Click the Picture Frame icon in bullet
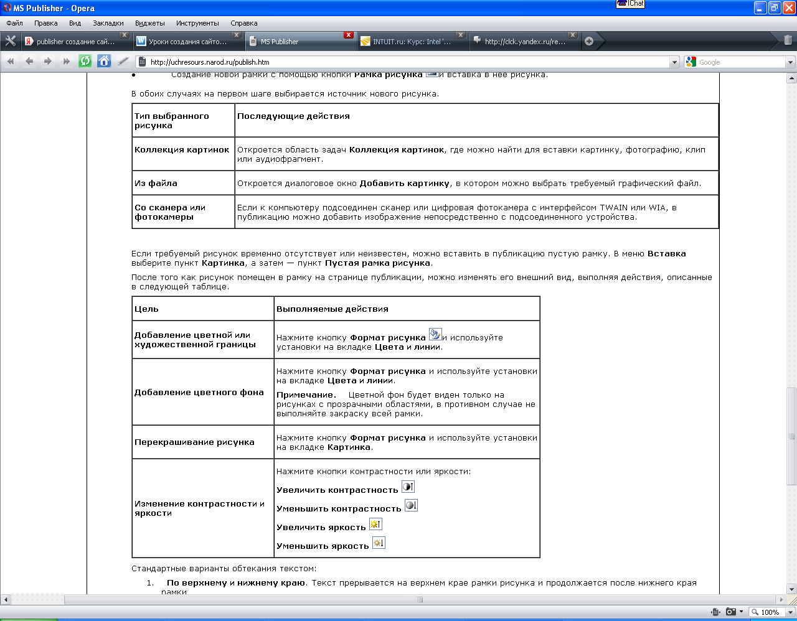This screenshot has width=797, height=621. click(432, 75)
